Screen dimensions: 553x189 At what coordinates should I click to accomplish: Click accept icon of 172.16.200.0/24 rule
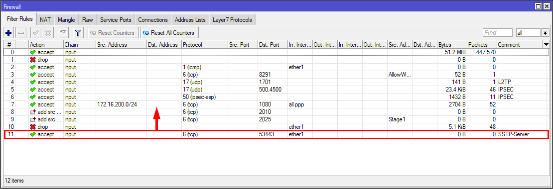tap(33, 104)
